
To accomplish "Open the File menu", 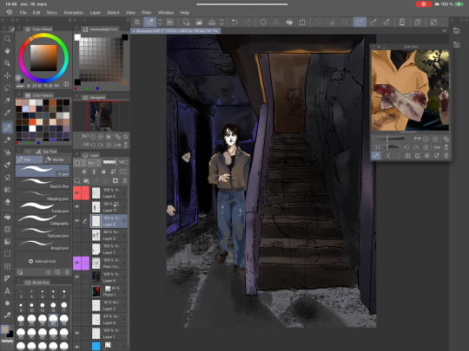I will pyautogui.click(x=23, y=12).
